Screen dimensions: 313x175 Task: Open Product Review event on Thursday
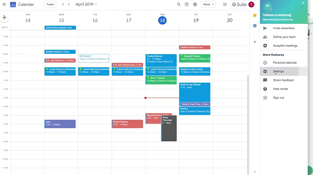click(161, 60)
